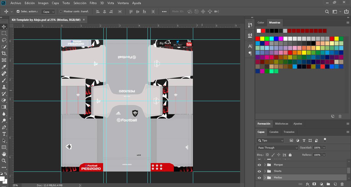Open the collapsed Paragraph panel icon
This screenshot has height=187, width=351.
click(x=250, y=53)
